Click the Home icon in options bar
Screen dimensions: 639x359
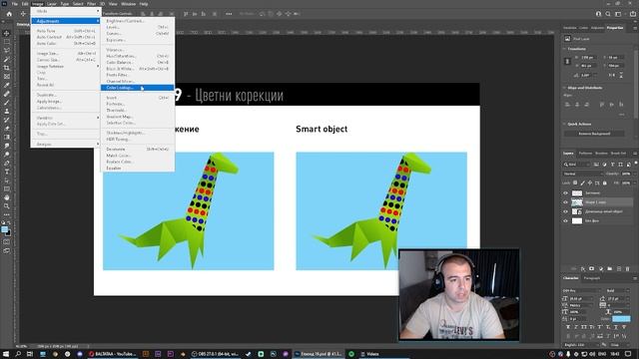coord(9,14)
